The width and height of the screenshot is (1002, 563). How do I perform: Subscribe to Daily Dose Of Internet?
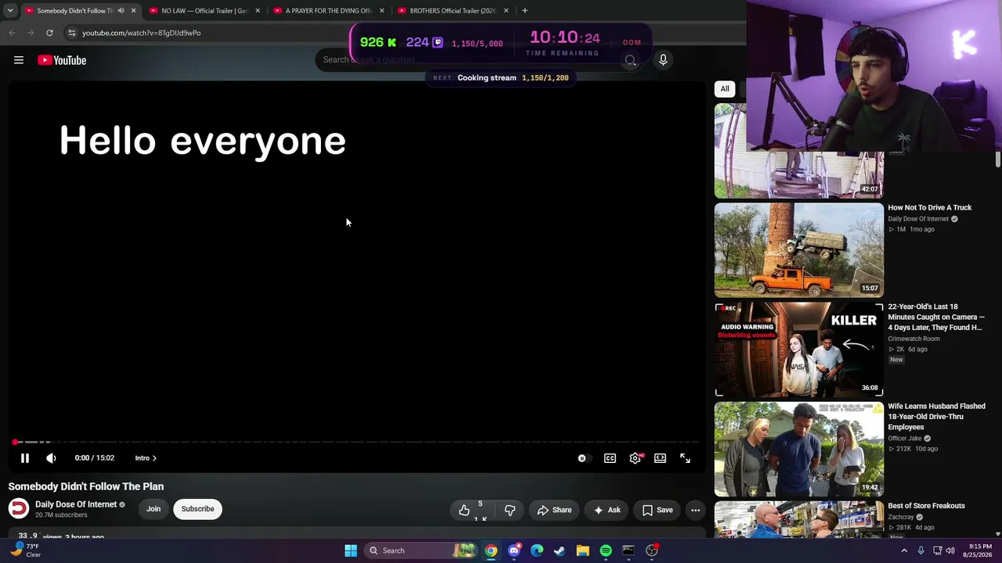coord(197,509)
